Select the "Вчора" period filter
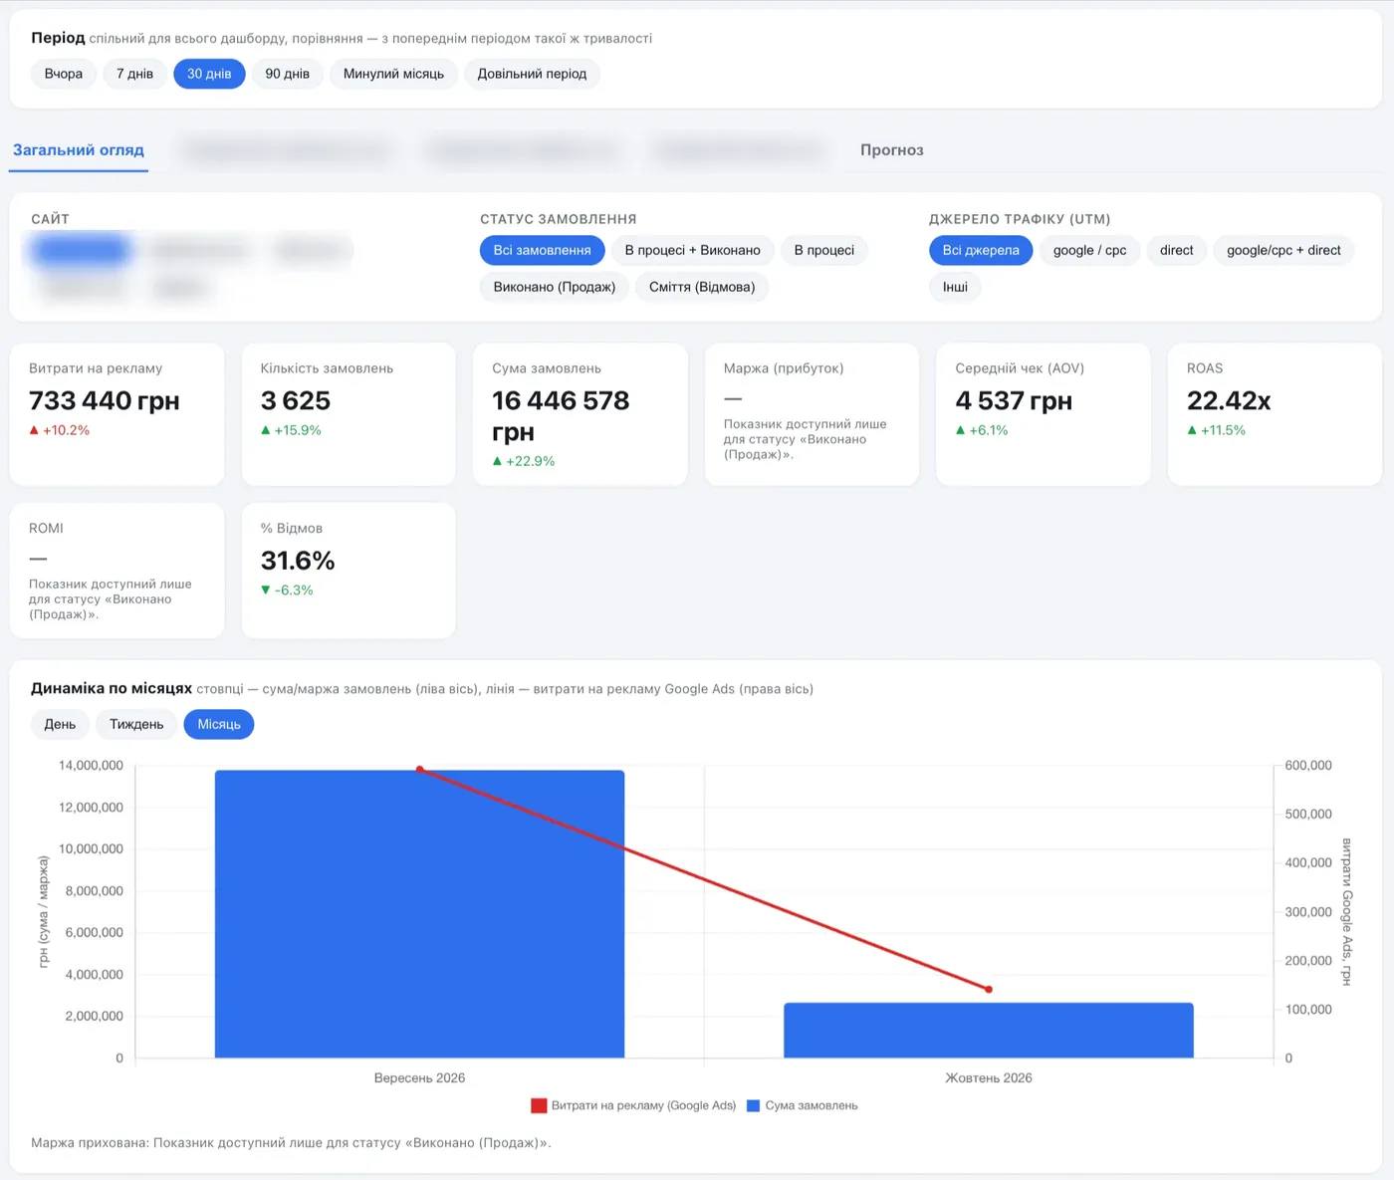1394x1180 pixels. pos(64,74)
